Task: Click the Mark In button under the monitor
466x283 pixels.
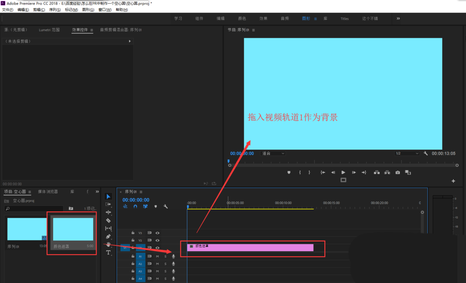Action: tap(300, 173)
